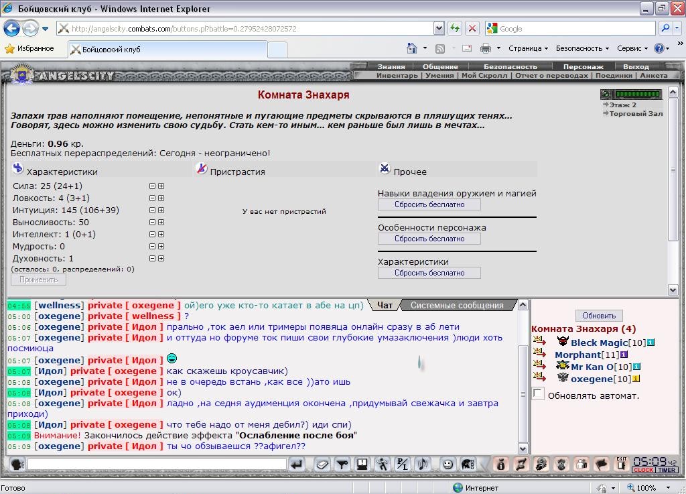Send chat message with the enter arrow icon
The image size is (686, 494).
pyautogui.click(x=297, y=465)
